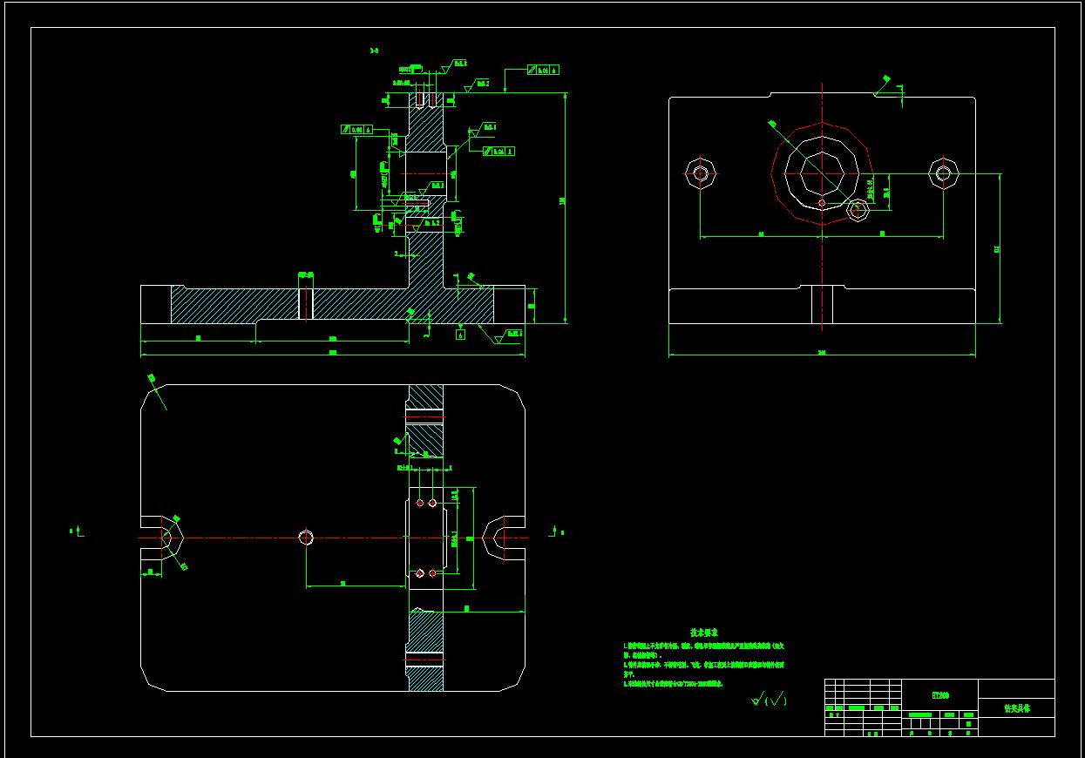Click the datum A box beneath section view
The image size is (1085, 758).
(461, 333)
